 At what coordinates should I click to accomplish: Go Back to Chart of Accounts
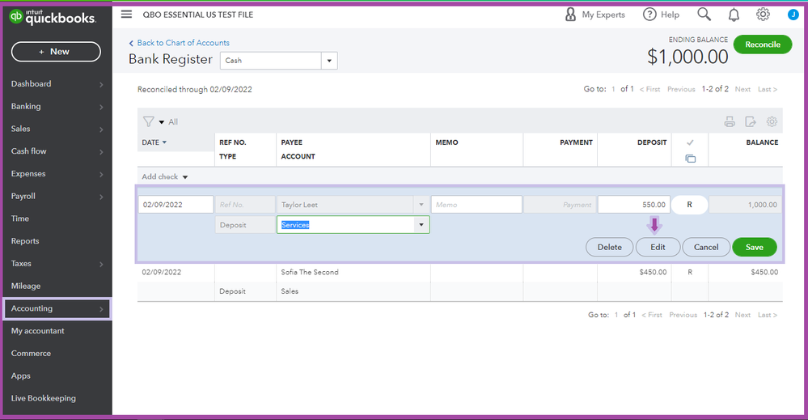coord(179,43)
